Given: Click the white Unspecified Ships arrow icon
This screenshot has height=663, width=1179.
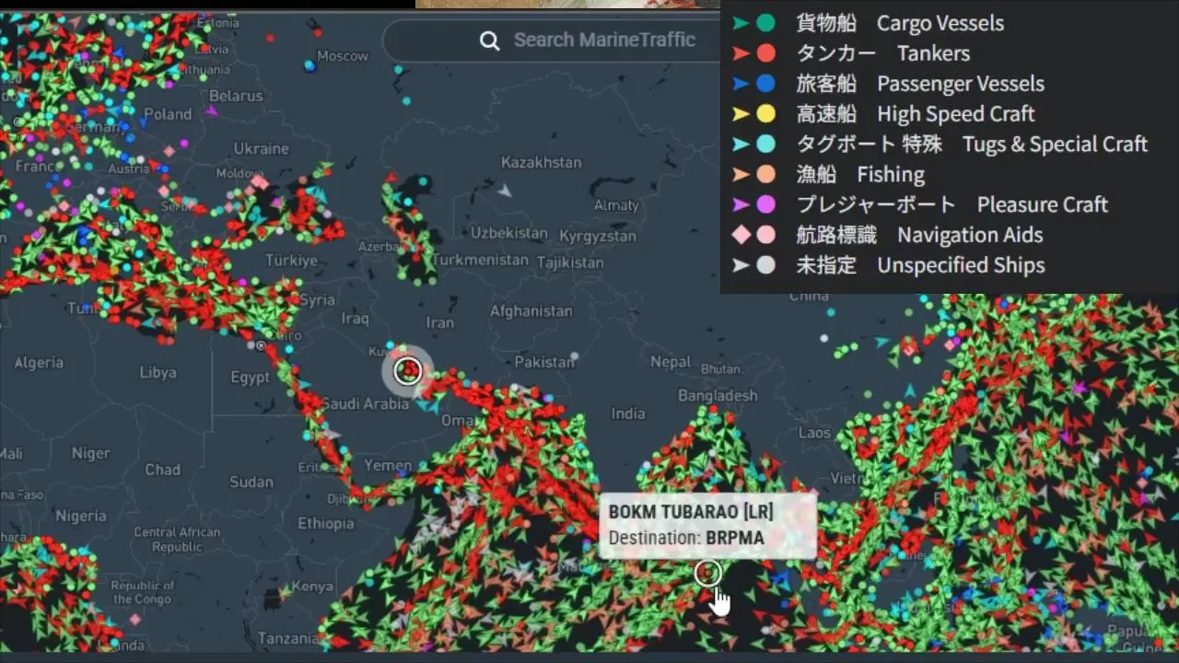Looking at the screenshot, I should [741, 265].
